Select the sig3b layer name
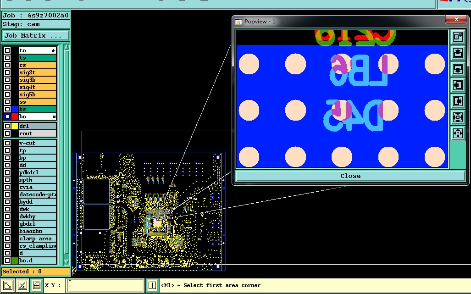The height and width of the screenshot is (294, 471). click(37, 80)
